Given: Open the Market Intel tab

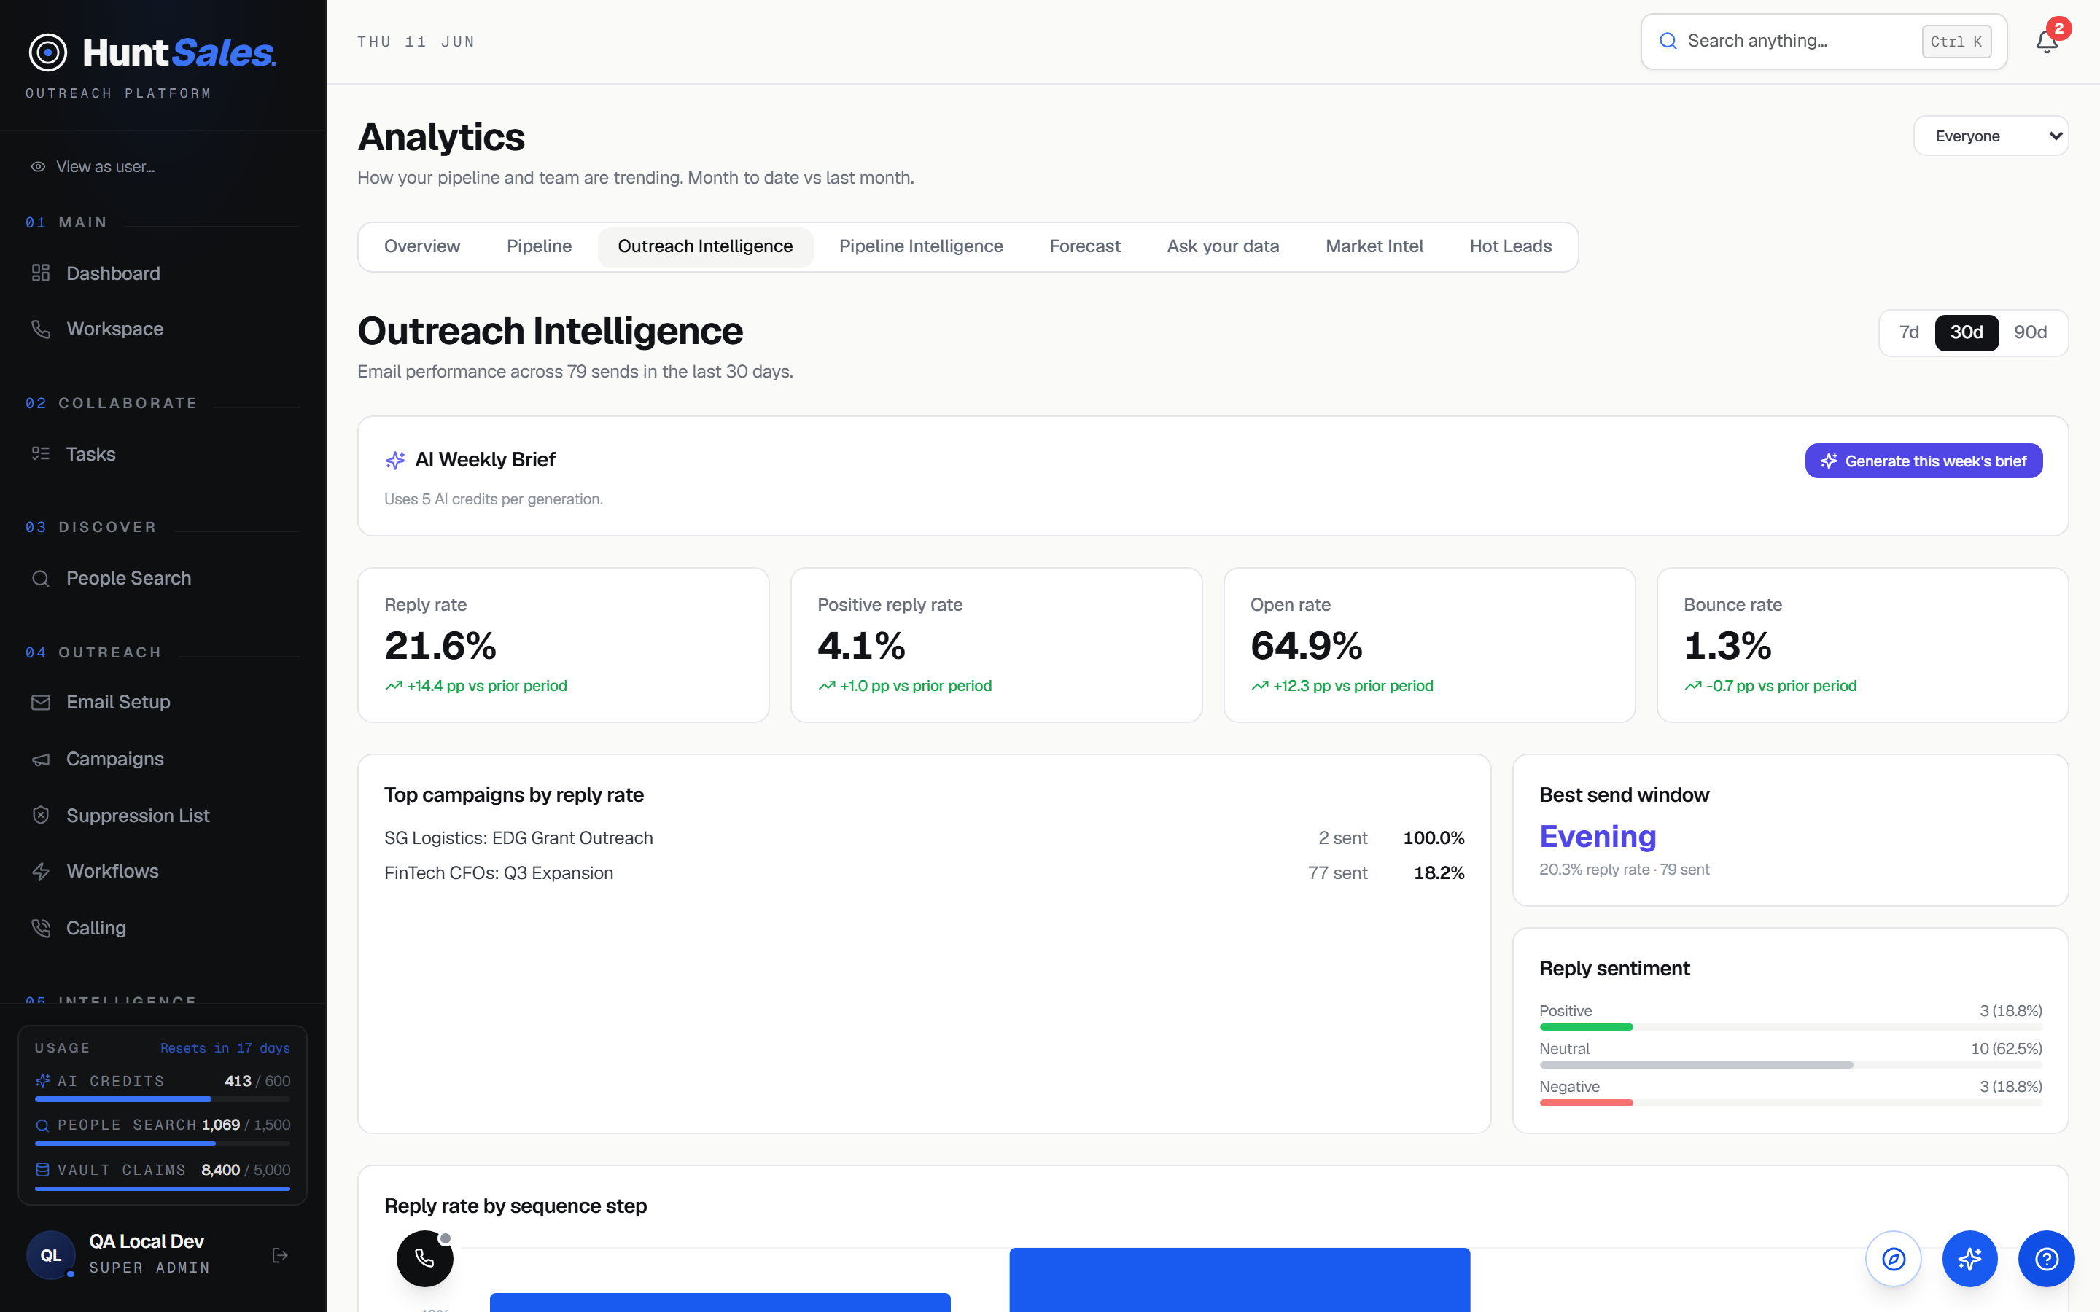Looking at the screenshot, I should (x=1374, y=246).
